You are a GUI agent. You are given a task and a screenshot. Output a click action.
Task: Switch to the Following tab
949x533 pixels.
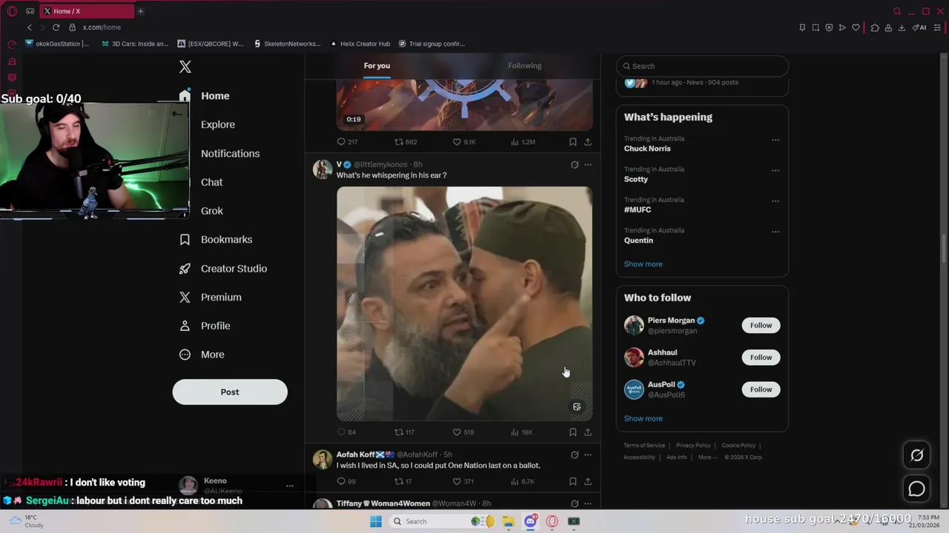pyautogui.click(x=525, y=66)
